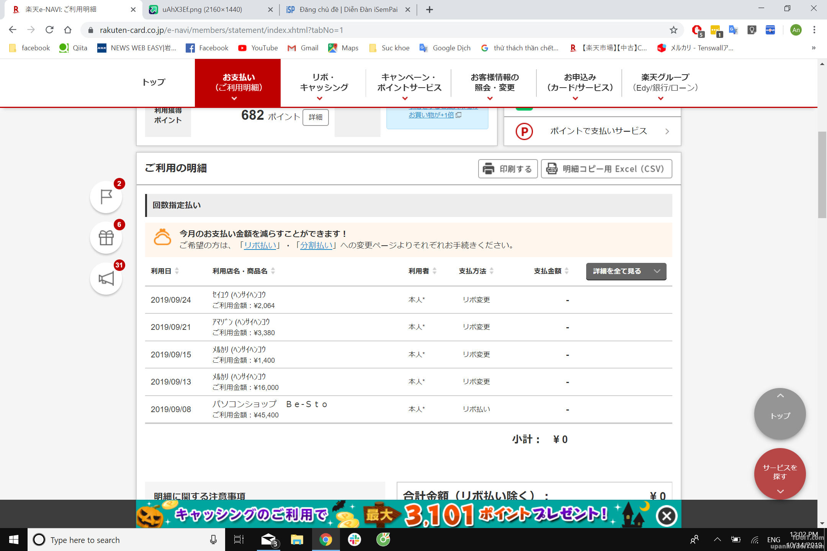827x551 pixels.
Task: Open the Mail app in the taskbar
Action: [x=268, y=540]
